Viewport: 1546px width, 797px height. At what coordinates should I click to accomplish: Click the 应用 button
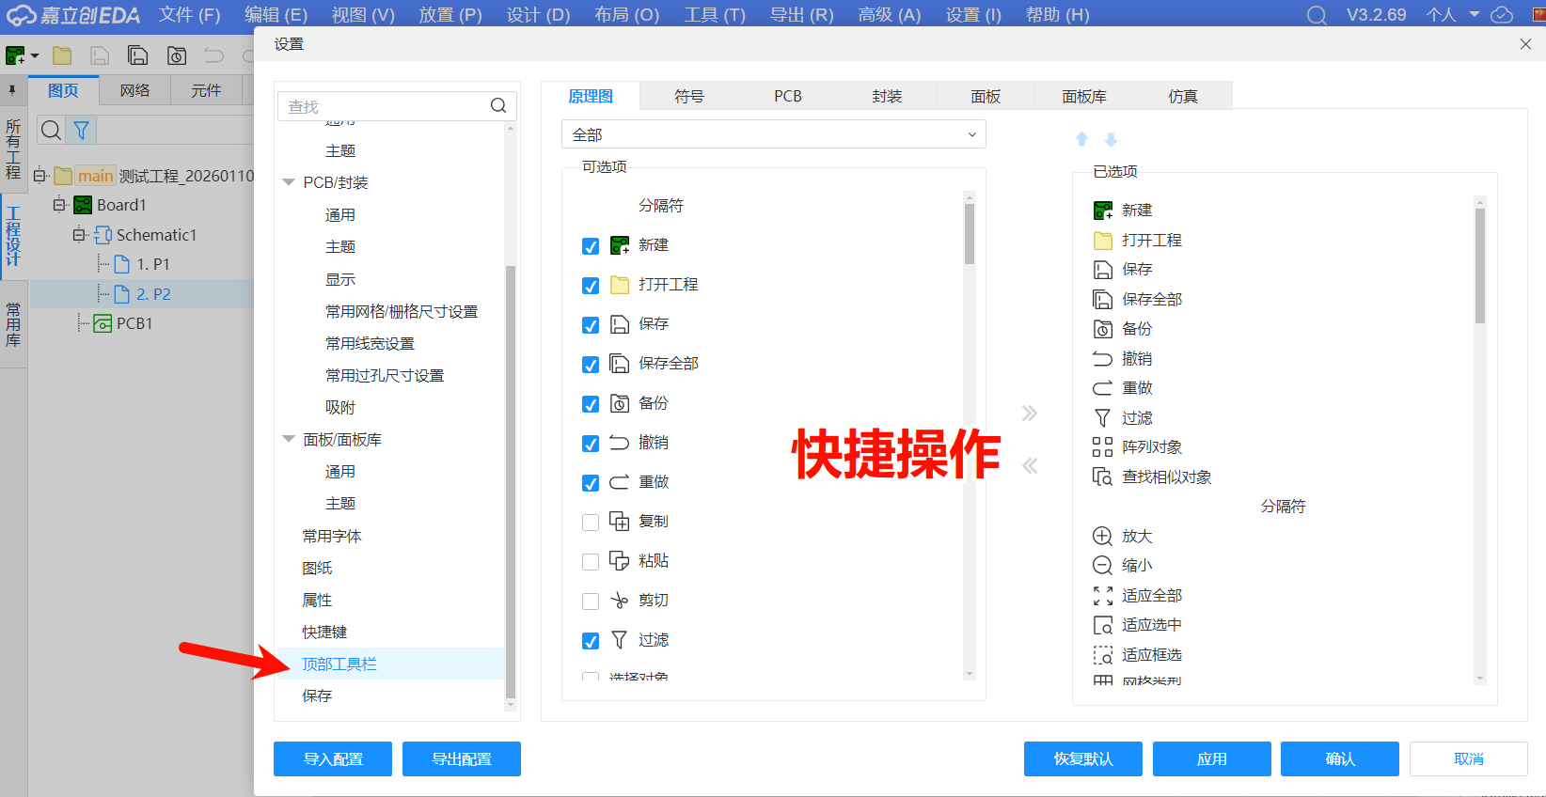click(x=1212, y=758)
